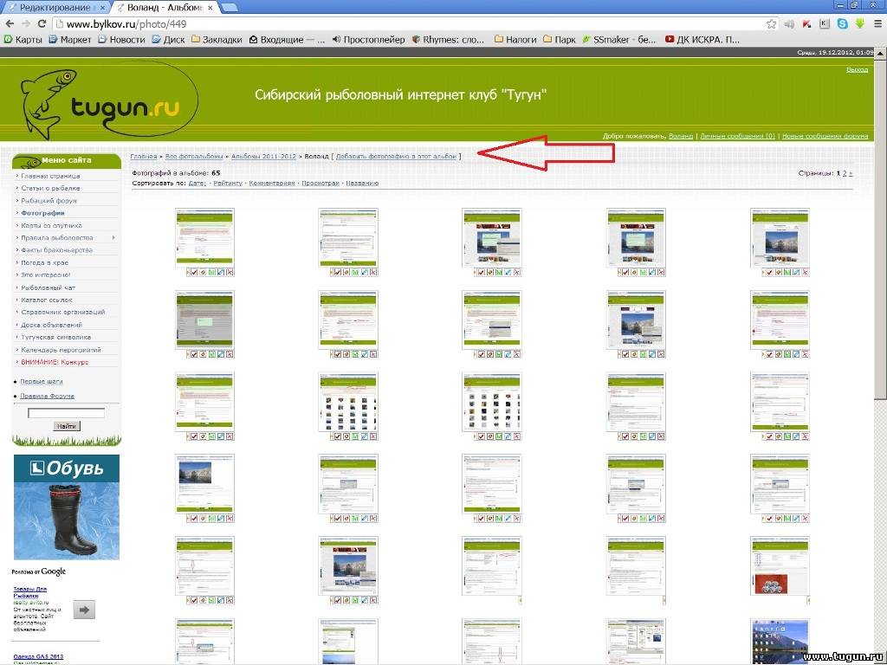Click the red checkmark under the last top-row photo

[769, 273]
